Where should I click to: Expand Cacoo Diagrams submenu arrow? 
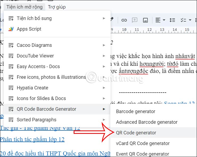(104, 45)
